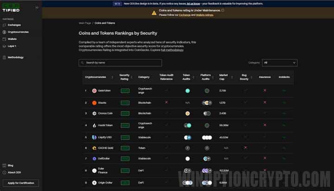Click Main Page in the breadcrumb
Viewport: 334px width, 191px height.
[x=85, y=23]
